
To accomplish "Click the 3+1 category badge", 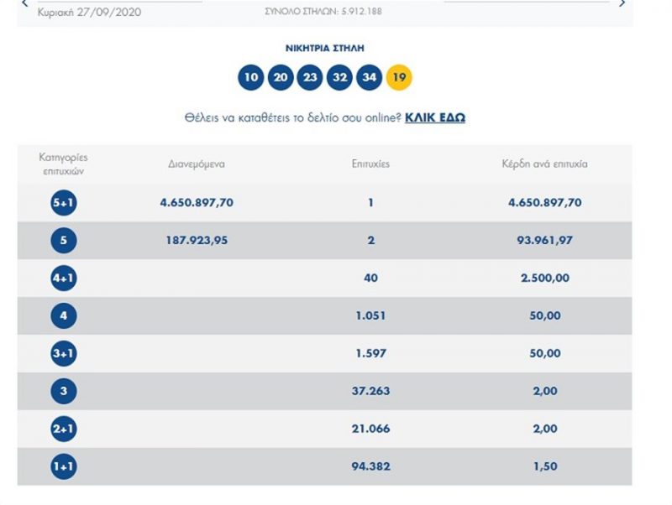I will tap(64, 354).
